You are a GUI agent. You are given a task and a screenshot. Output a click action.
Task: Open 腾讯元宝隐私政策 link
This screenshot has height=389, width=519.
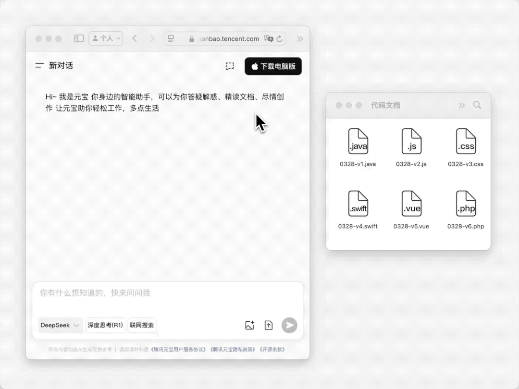click(233, 349)
